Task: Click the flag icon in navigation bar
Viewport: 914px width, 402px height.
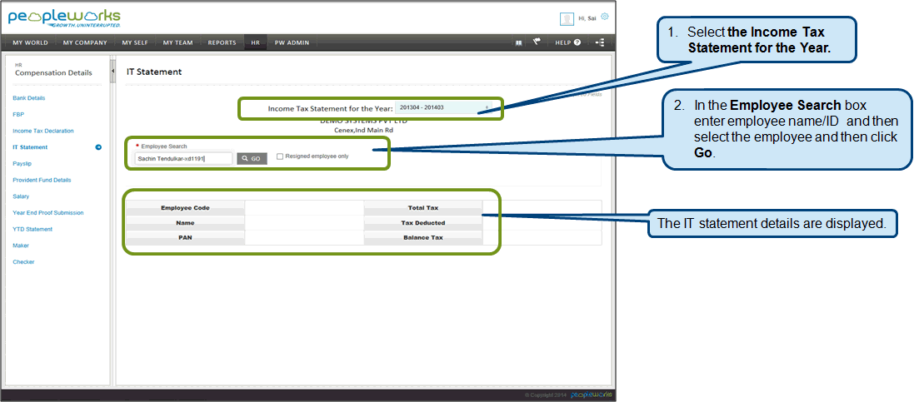Action: point(537,42)
